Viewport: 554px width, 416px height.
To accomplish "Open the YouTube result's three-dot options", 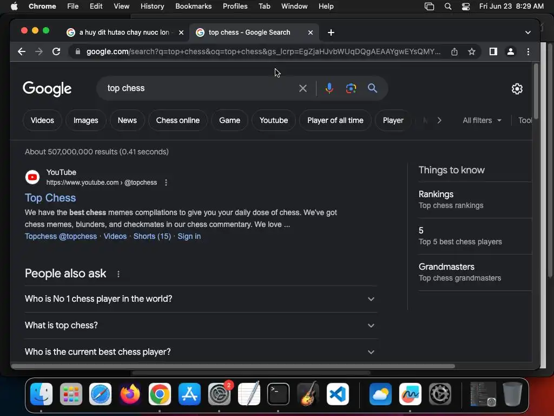I will point(166,183).
